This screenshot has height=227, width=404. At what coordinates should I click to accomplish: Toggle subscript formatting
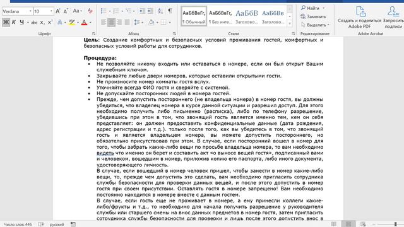tap(42, 23)
